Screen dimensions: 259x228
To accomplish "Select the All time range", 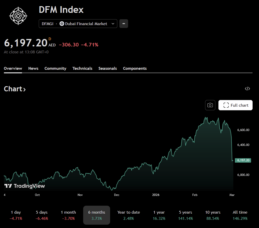I will coord(240,215).
